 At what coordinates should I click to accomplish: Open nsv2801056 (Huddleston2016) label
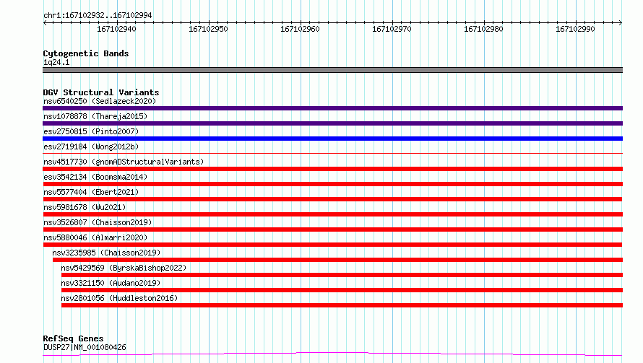[119, 298]
